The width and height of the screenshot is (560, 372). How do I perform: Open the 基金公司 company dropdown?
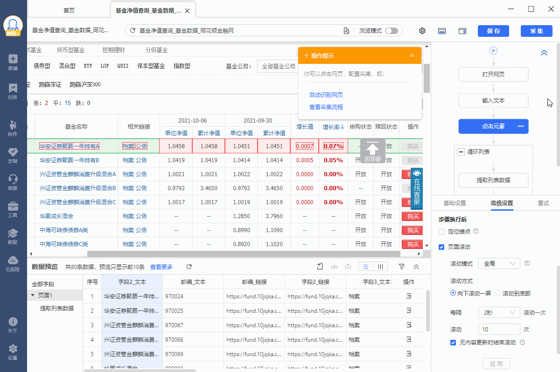[x=278, y=66]
